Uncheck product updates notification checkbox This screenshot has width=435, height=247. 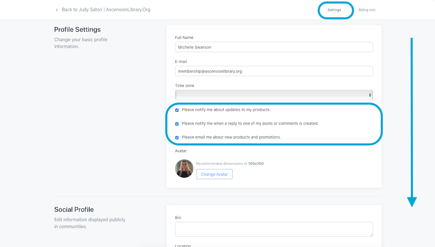(x=177, y=110)
